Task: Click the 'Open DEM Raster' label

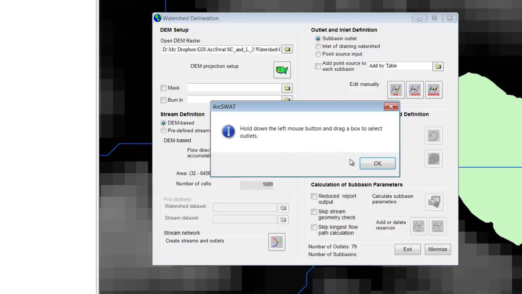Action: 180,41
